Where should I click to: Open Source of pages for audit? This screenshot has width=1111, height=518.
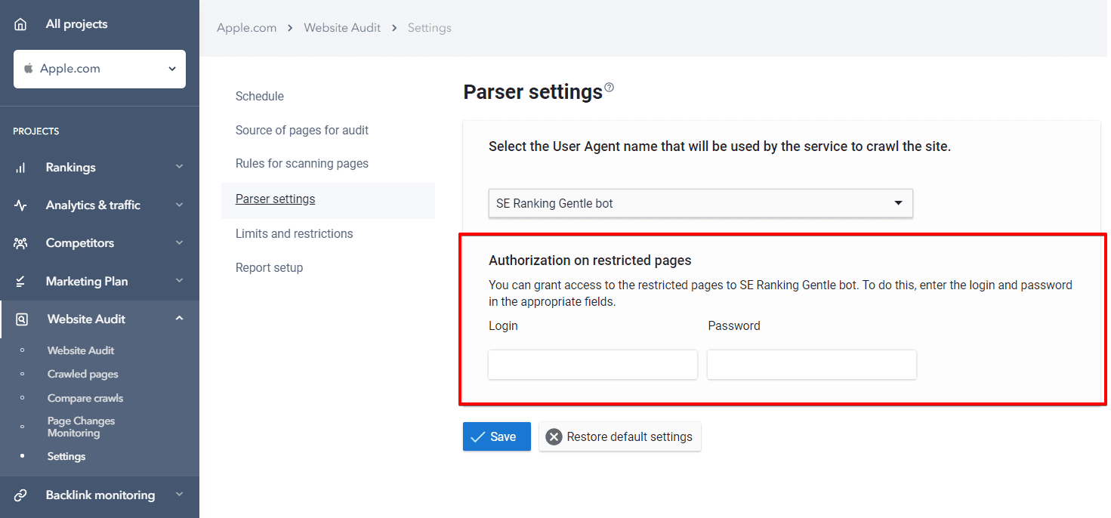302,131
